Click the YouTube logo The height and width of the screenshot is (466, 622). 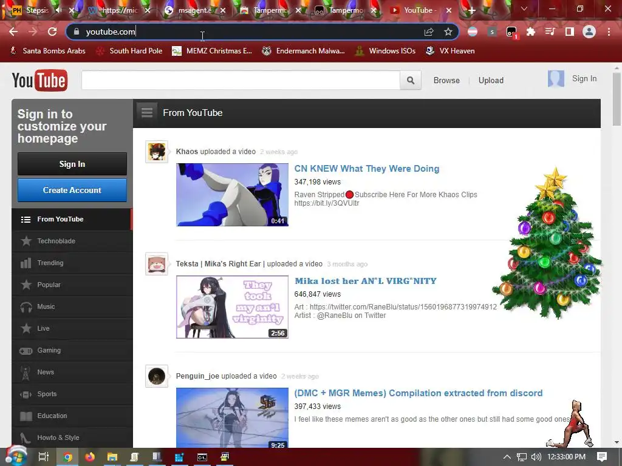tap(39, 81)
